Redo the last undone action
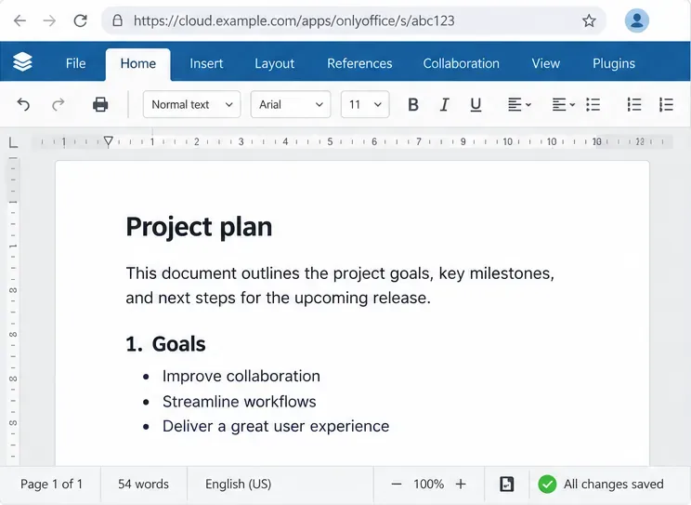Image resolution: width=691 pixels, height=505 pixels. [x=58, y=104]
